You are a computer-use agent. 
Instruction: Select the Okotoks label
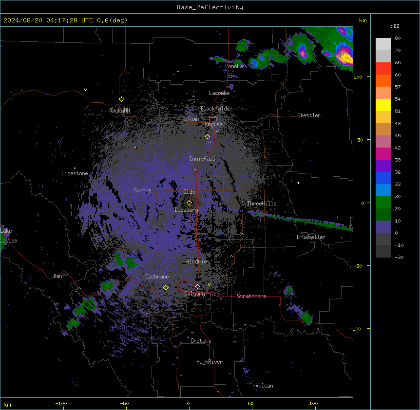click(201, 341)
